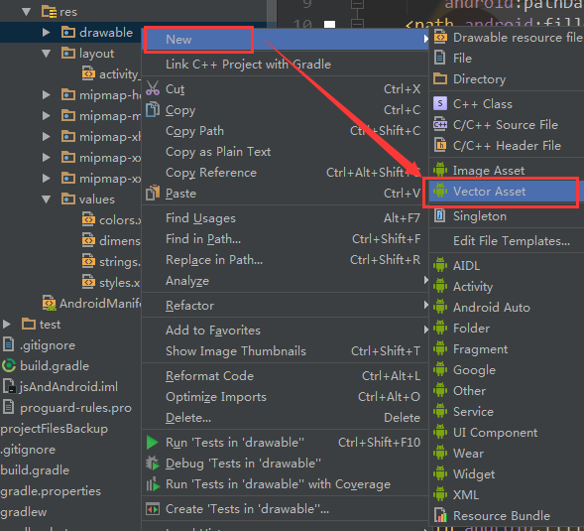
Task: Choose Optimize Imports
Action: click(x=286, y=397)
